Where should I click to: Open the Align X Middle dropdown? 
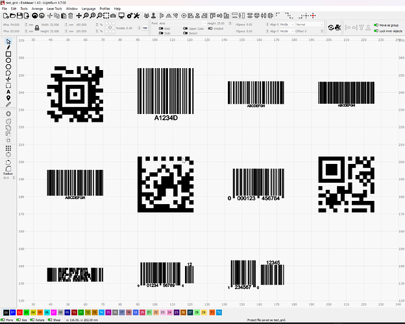(x=282, y=24)
